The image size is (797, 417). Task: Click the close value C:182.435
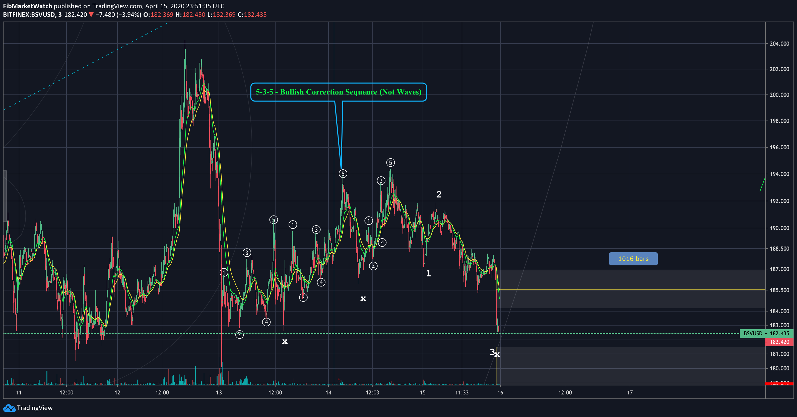pyautogui.click(x=252, y=15)
